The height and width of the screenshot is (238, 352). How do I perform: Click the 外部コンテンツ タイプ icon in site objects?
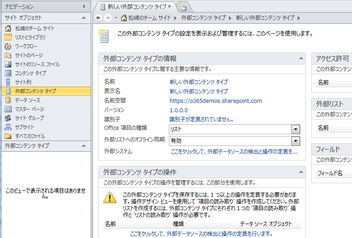[8, 91]
